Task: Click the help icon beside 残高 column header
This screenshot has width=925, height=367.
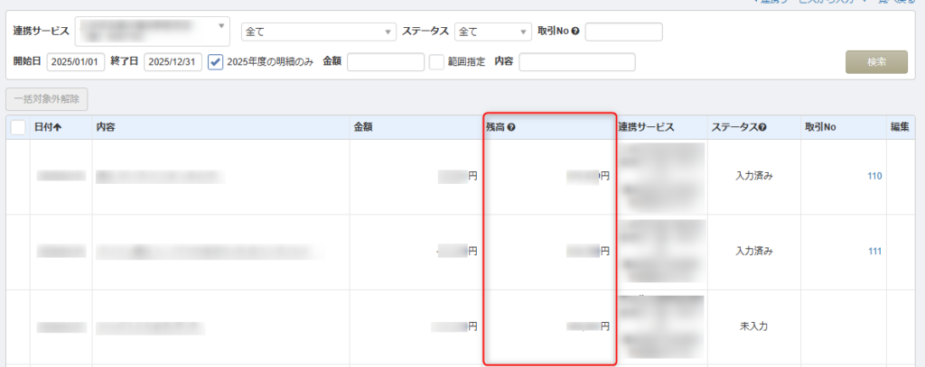Action: [x=511, y=127]
